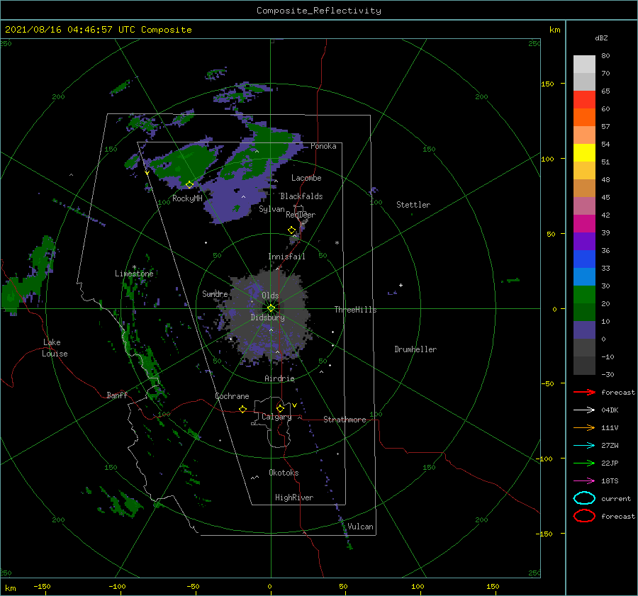
Task: Click the yellow diamond marker below Cochrane
Action: click(242, 410)
